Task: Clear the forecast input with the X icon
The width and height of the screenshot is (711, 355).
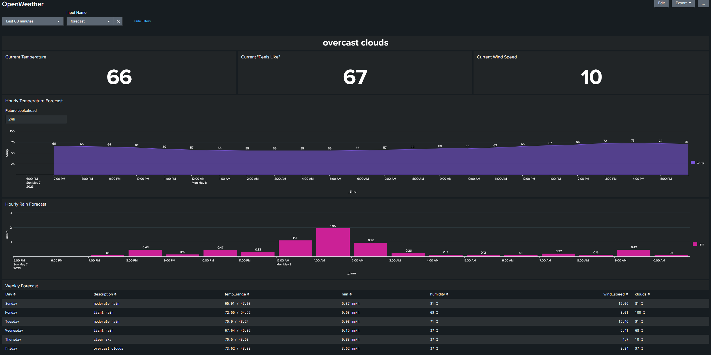Action: coord(118,21)
